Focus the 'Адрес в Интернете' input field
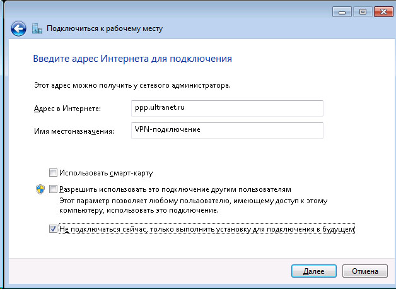Viewport: 396px width, 289px height. click(x=226, y=109)
